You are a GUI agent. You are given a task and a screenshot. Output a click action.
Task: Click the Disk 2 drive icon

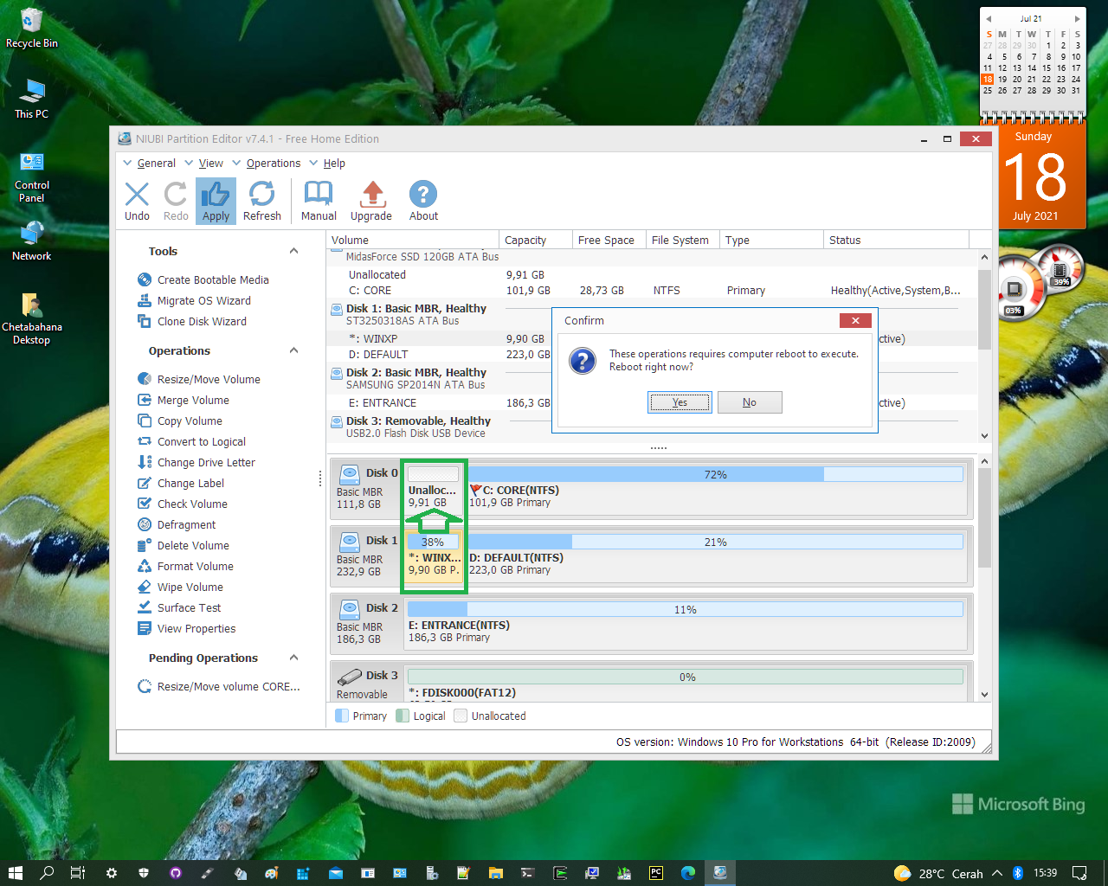coord(350,608)
